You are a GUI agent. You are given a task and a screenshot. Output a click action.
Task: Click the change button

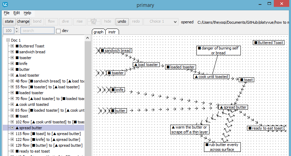(23, 21)
